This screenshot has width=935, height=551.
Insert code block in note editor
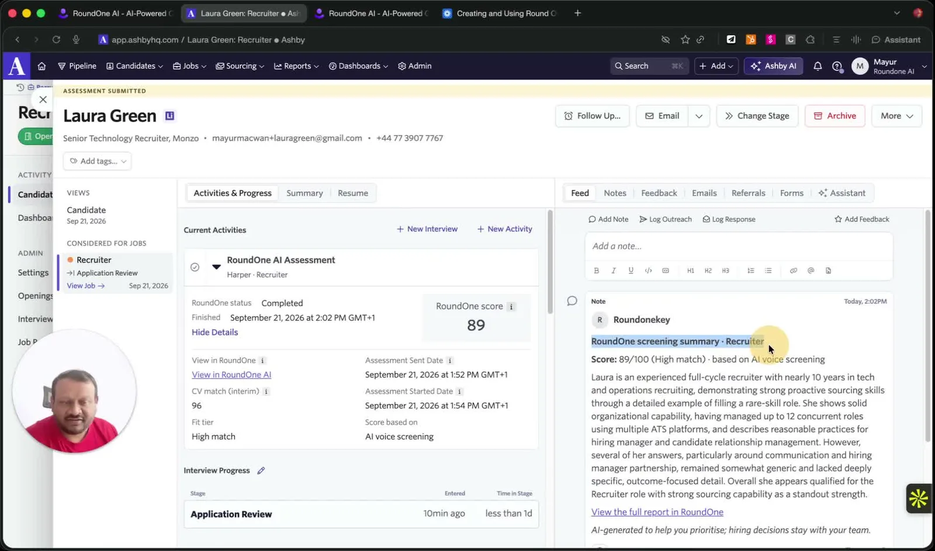[666, 271]
